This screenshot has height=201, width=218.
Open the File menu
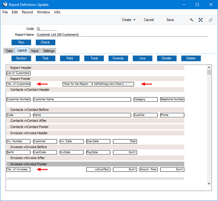pyautogui.click(x=5, y=12)
